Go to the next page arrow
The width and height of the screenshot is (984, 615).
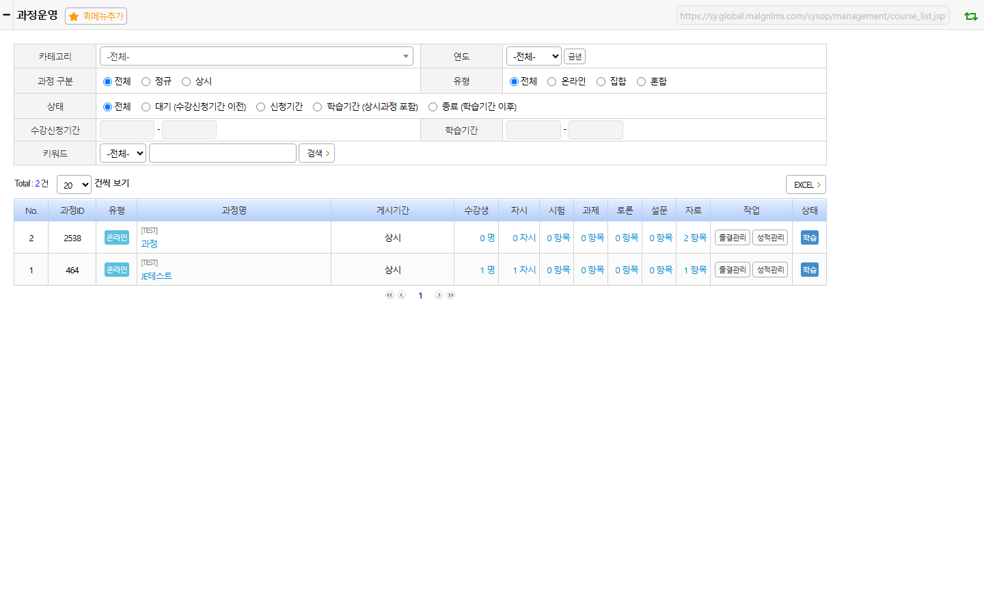[x=439, y=295]
